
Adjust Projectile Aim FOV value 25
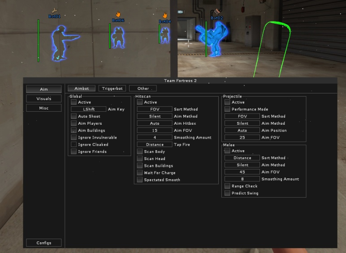pyautogui.click(x=242, y=137)
